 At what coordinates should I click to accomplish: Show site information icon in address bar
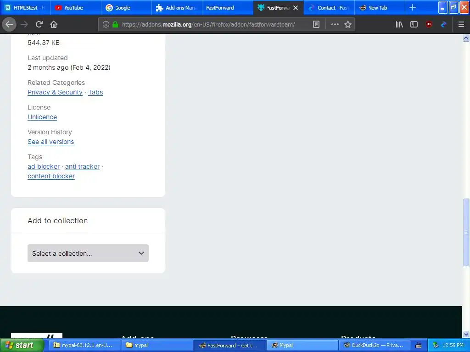[106, 25]
